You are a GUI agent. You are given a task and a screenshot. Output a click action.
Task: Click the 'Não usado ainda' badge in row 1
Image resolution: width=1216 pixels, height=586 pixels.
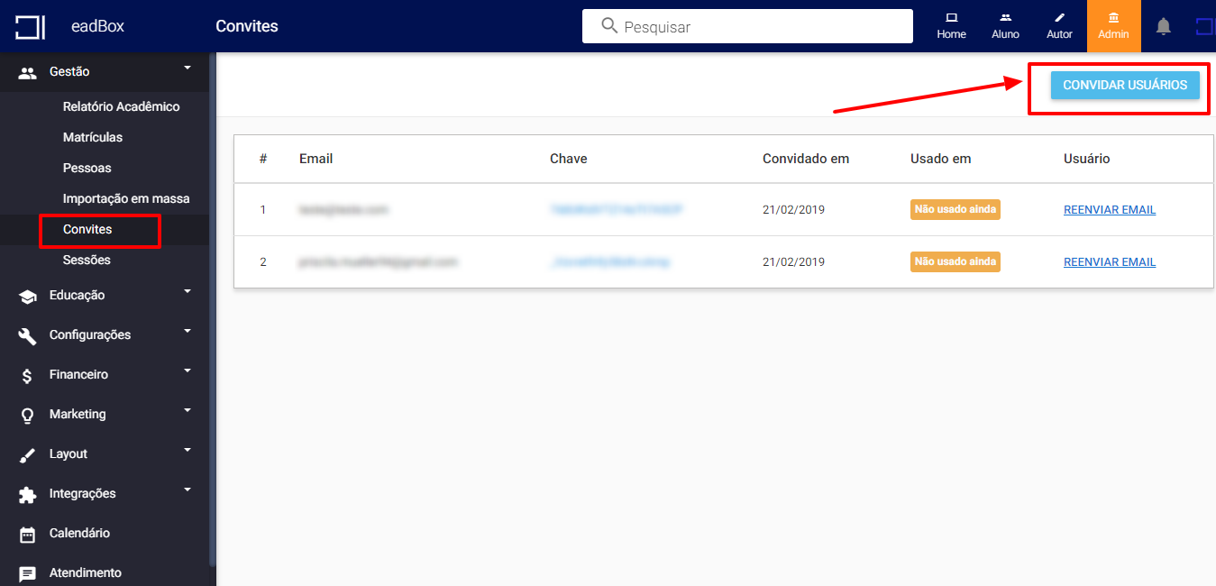tap(955, 209)
